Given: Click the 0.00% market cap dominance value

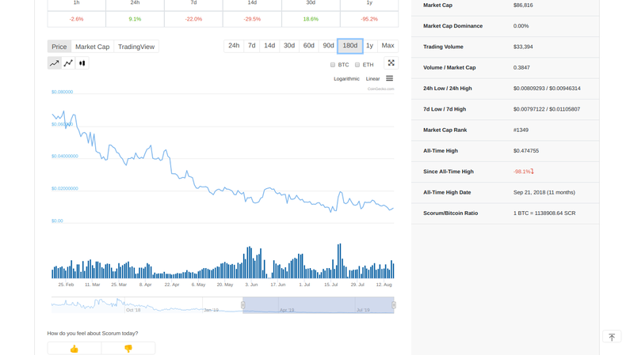Looking at the screenshot, I should pos(521,26).
